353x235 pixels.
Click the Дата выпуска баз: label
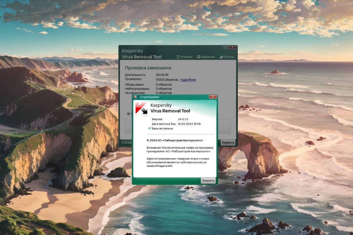(x=164, y=124)
